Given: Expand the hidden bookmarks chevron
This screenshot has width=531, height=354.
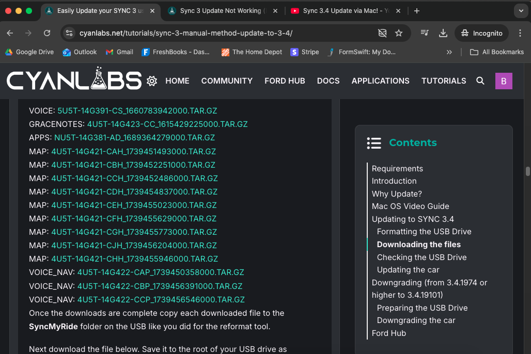Looking at the screenshot, I should click(449, 52).
